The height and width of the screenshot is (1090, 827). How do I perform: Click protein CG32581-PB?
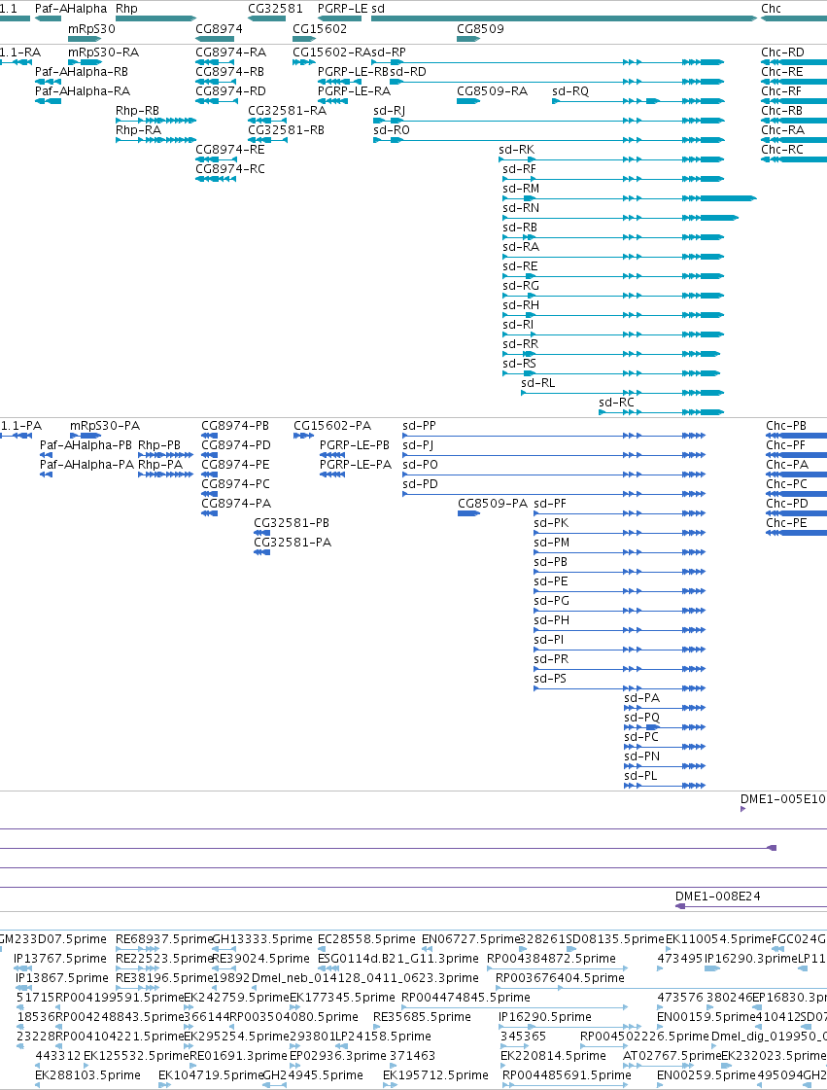(x=292, y=523)
